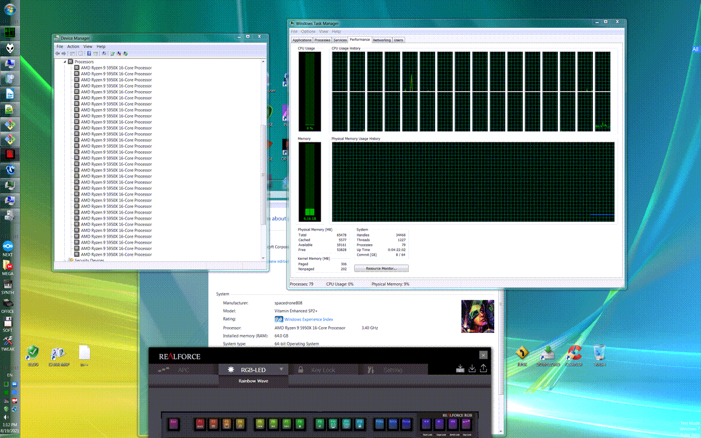Select the Realforce Key Lock tab
Screen dimensions: 701x438
pyautogui.click(x=322, y=370)
